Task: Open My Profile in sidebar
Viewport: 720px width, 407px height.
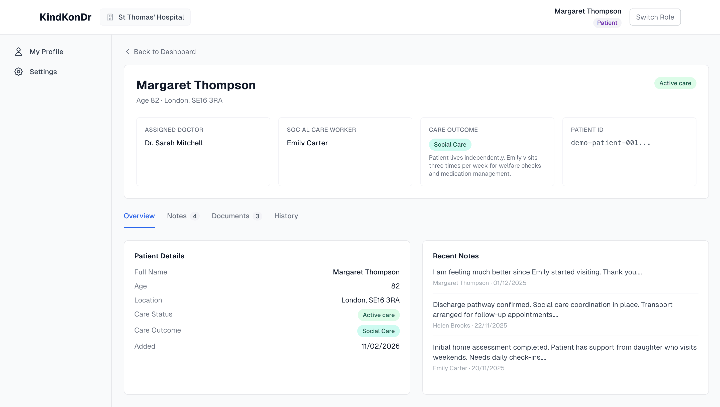Action: pos(46,52)
